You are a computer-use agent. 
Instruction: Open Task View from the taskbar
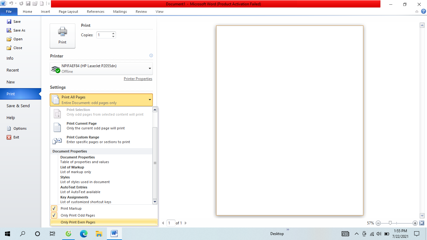pos(53,234)
